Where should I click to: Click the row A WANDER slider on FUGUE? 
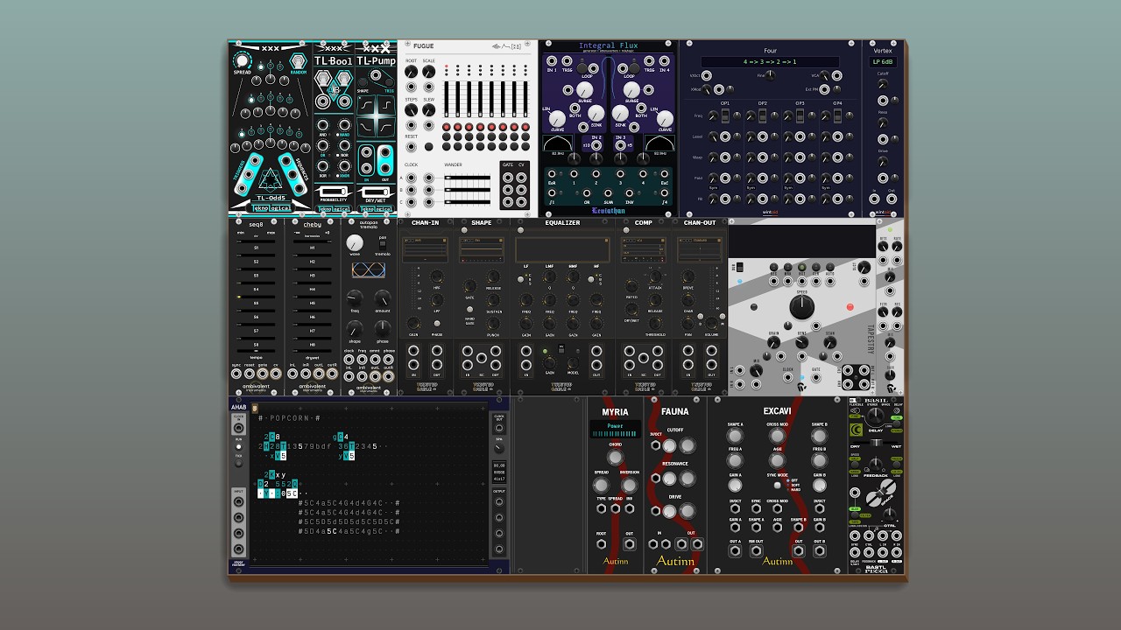[x=467, y=178]
